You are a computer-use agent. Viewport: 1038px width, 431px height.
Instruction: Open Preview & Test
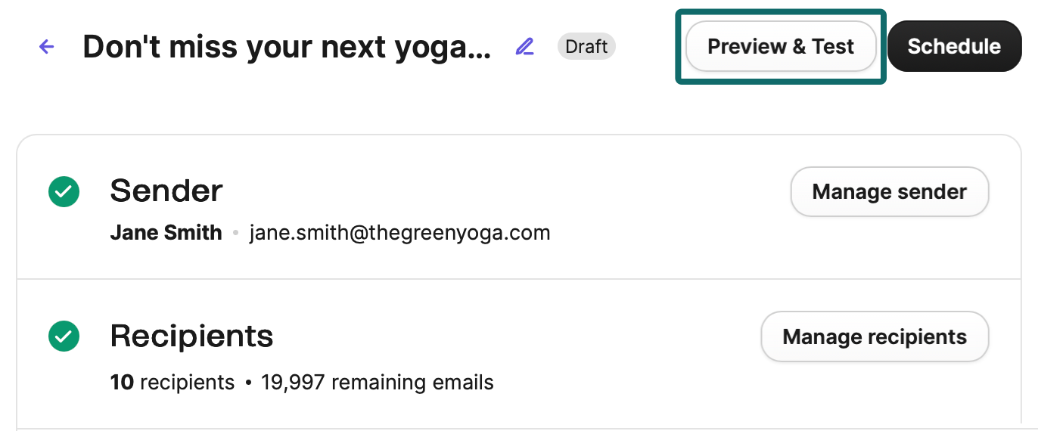780,47
